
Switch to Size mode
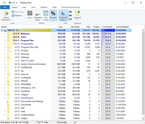click(x=30, y=15)
